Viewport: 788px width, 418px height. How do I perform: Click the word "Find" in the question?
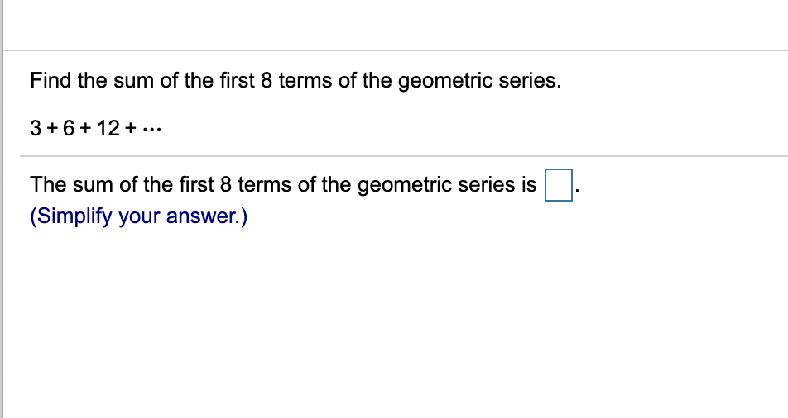click(50, 80)
